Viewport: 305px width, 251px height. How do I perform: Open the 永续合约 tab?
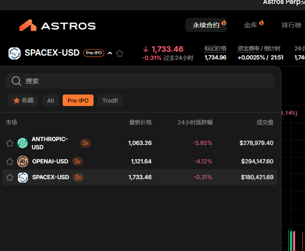tap(206, 25)
